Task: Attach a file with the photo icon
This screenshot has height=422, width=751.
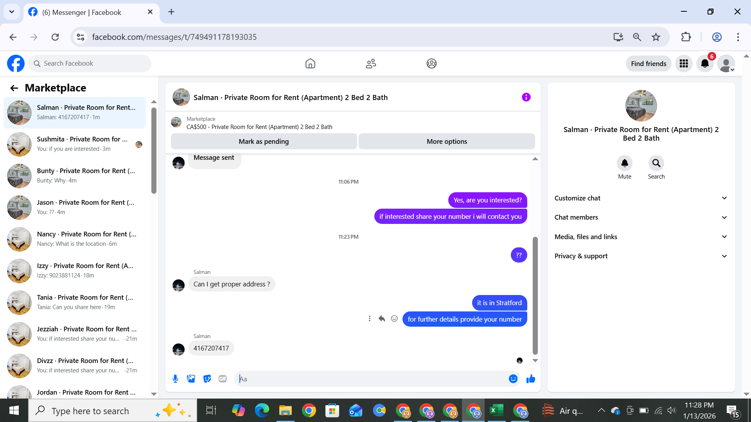Action: (x=191, y=379)
